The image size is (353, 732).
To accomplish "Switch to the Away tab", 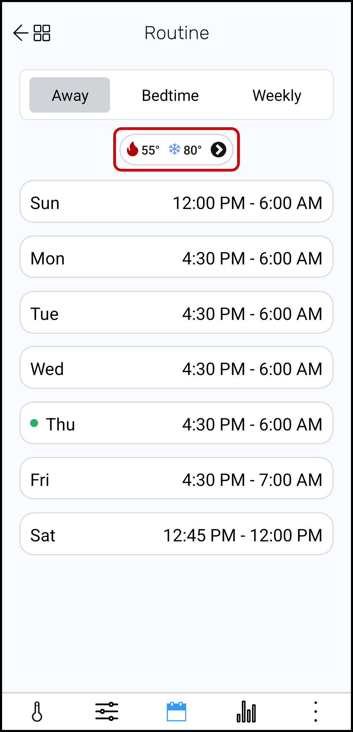I will tap(70, 95).
